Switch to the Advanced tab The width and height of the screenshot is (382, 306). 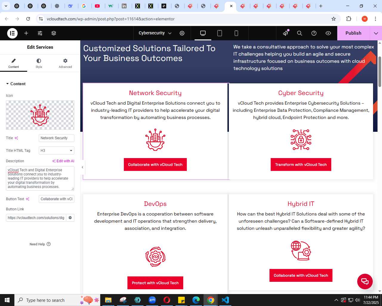tap(65, 63)
